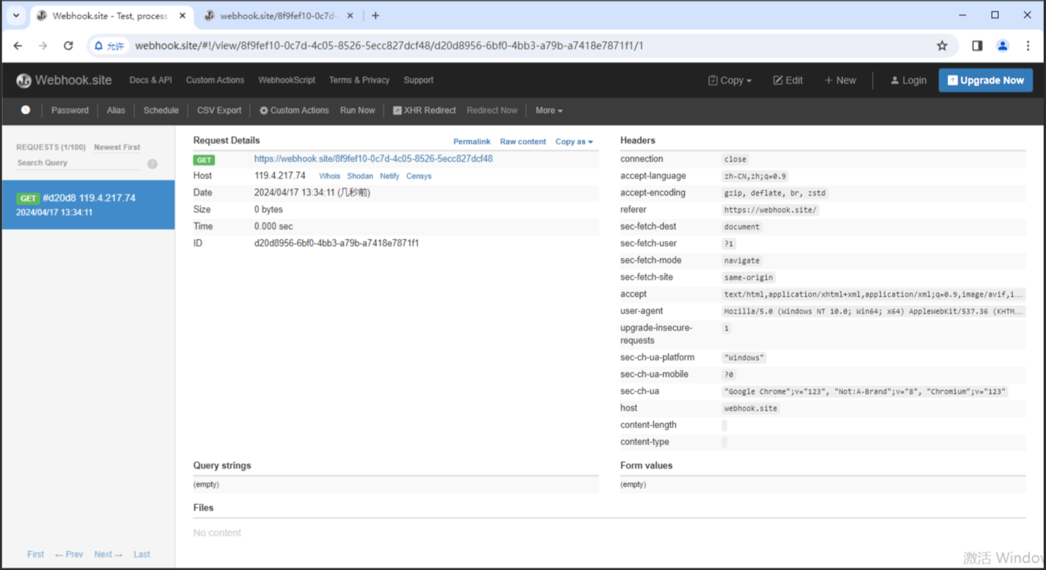Click the browser back arrow

point(18,46)
